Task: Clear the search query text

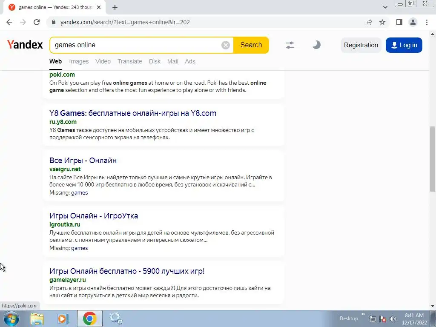Action: click(x=226, y=45)
